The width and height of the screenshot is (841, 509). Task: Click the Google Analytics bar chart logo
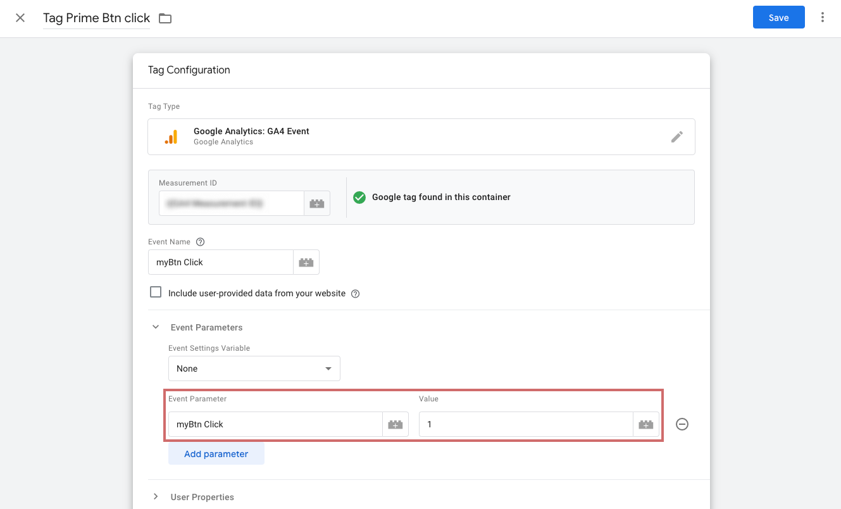pos(171,137)
